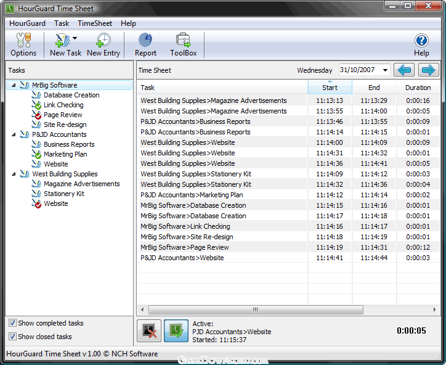Viewport: 446px width, 365px height.
Task: Select the P&JD Accountants Website tree item
Action: (55, 164)
